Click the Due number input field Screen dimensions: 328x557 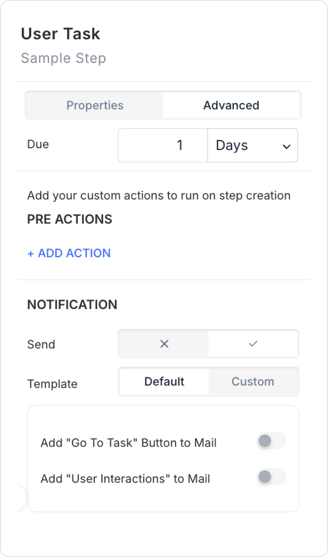click(163, 145)
